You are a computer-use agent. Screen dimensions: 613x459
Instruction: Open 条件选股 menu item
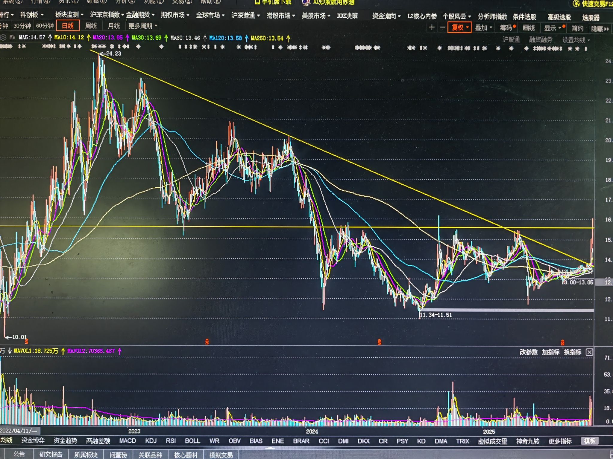(x=524, y=17)
